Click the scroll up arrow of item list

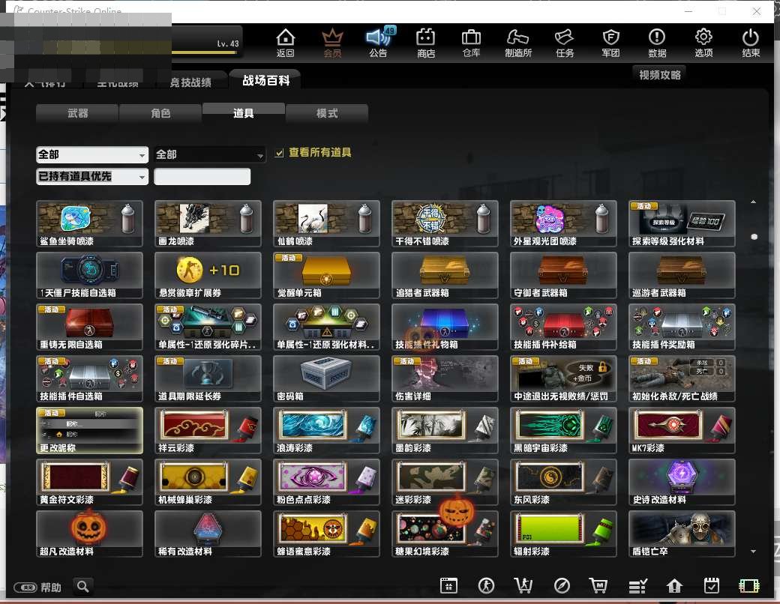753,202
